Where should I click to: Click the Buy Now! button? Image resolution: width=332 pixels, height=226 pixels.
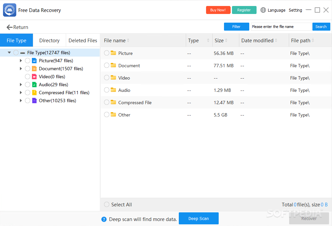pyautogui.click(x=218, y=10)
